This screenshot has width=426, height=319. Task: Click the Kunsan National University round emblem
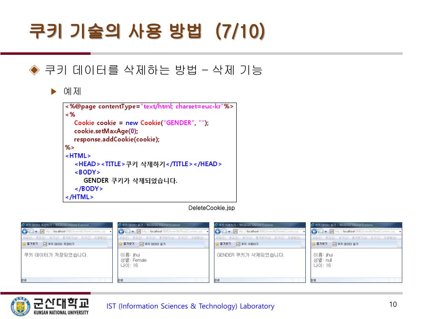click(21, 306)
